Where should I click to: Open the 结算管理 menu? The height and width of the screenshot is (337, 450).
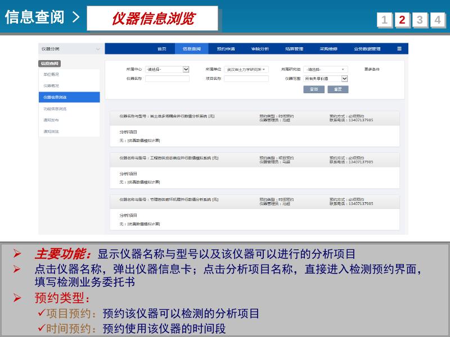(x=295, y=49)
